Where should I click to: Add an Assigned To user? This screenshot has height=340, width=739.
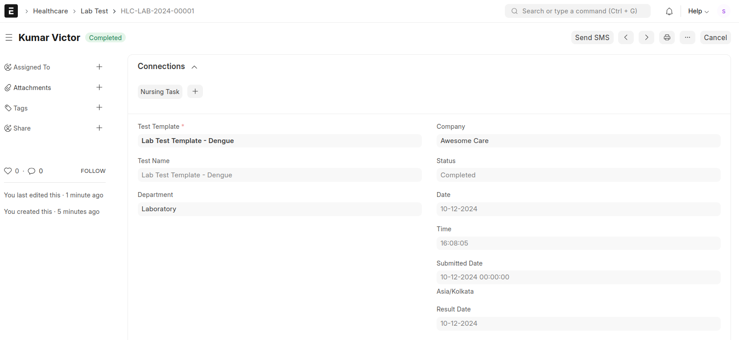click(x=99, y=67)
